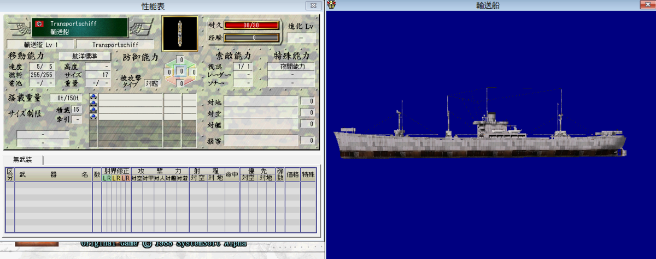Click the 損害 damage value 0

pos(308,140)
